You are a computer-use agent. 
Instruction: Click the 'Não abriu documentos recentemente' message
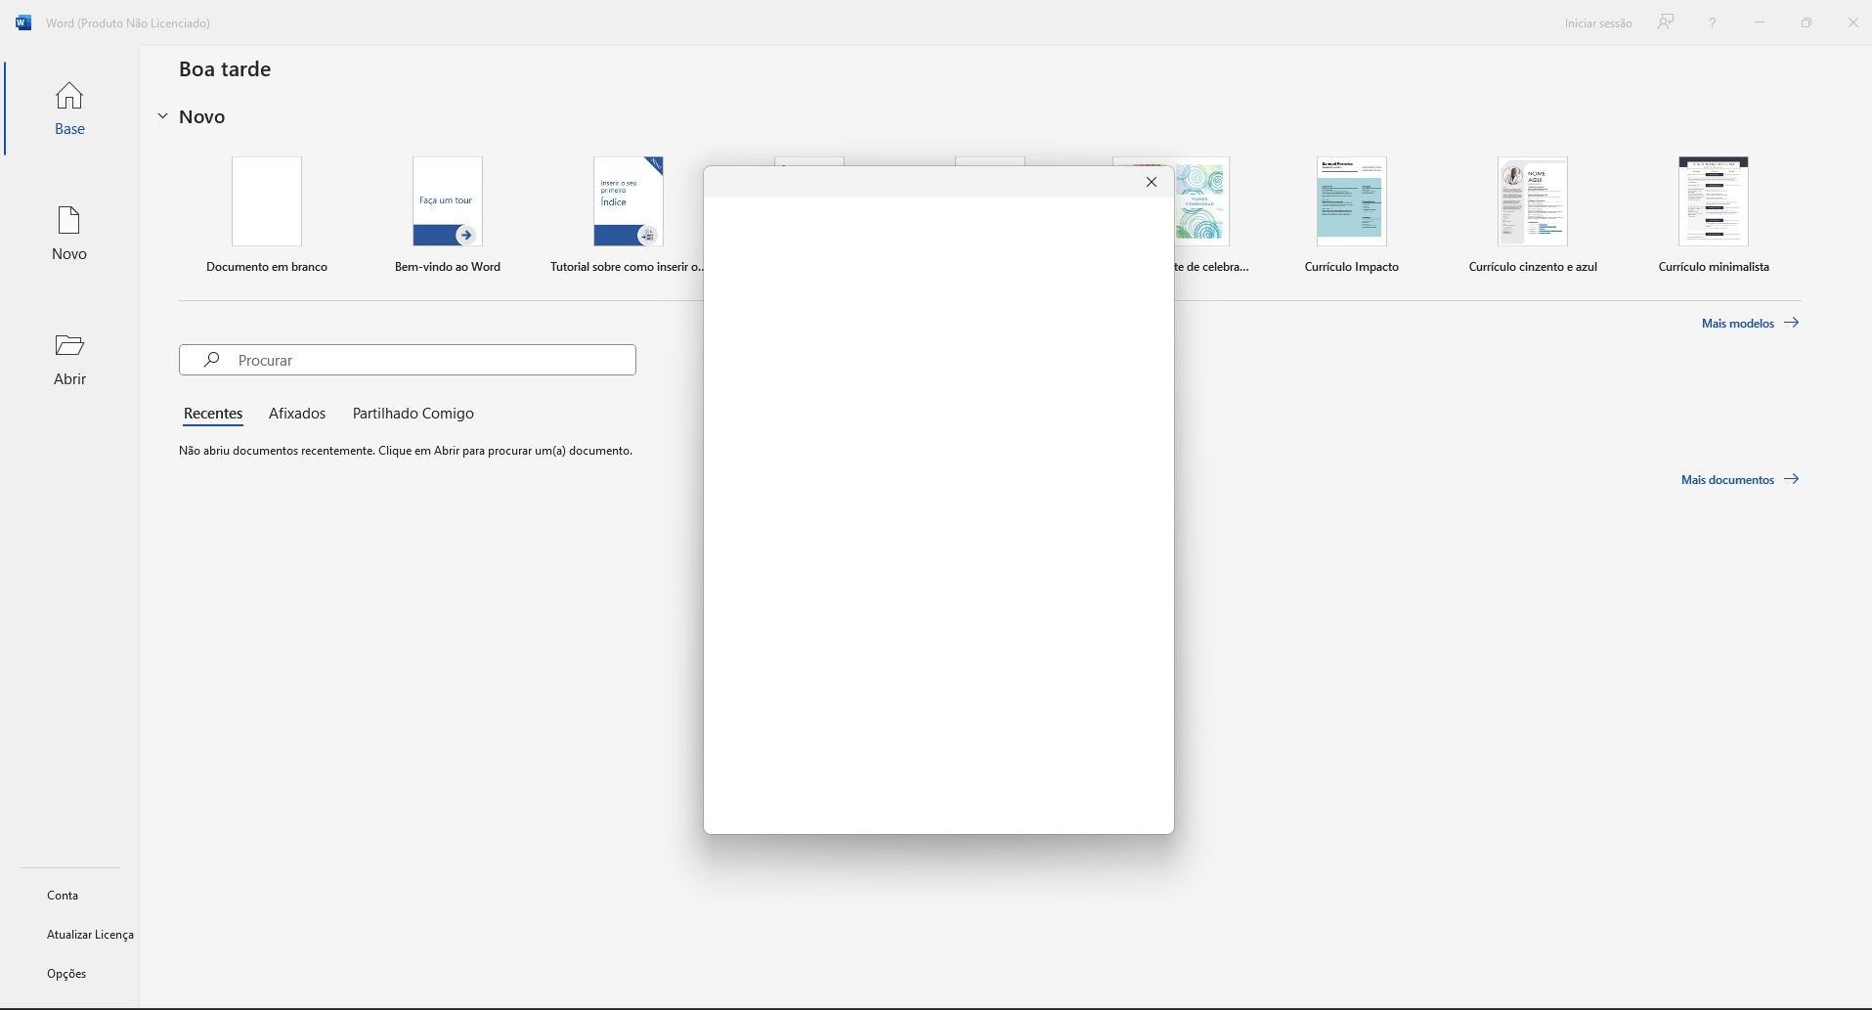[406, 451]
